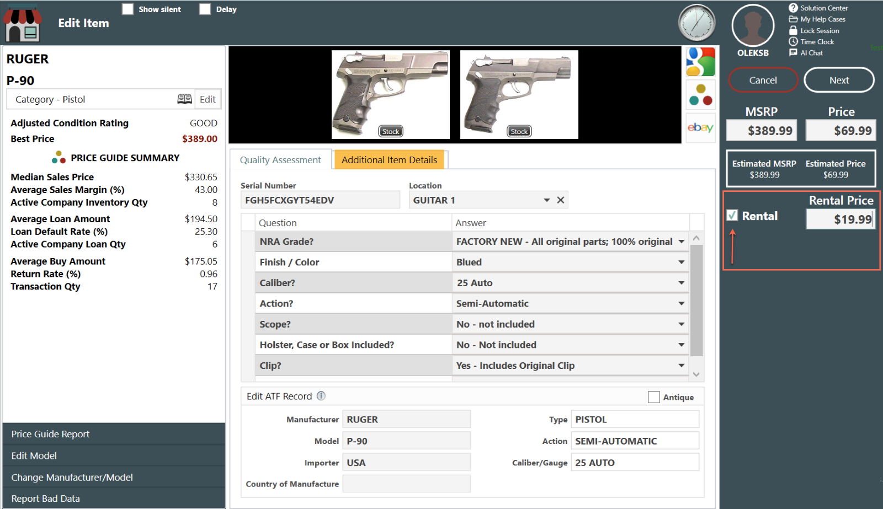Viewport: 883px width, 509px height.
Task: Click the Next button
Action: 839,80
